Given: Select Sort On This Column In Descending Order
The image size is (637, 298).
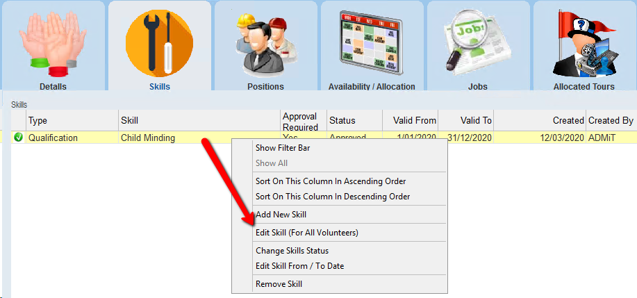Looking at the screenshot, I should [333, 197].
